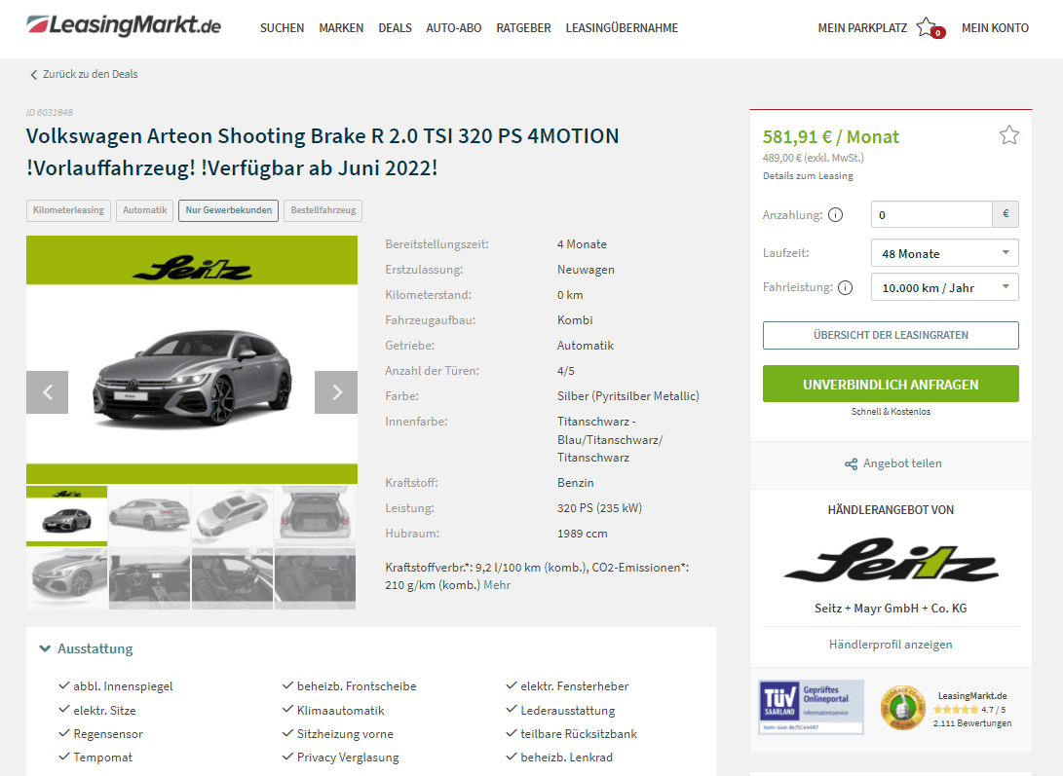
Task: Click the Fahrleistung info icon
Action: tap(845, 287)
